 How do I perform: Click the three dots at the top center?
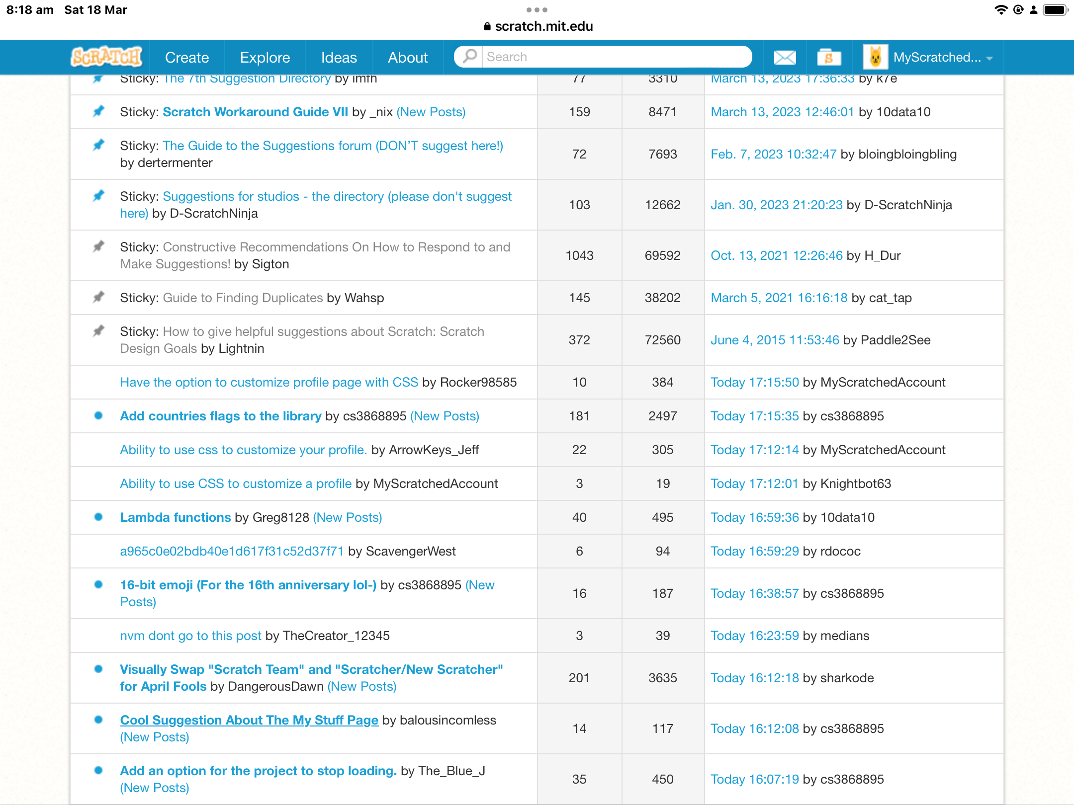[x=537, y=10]
